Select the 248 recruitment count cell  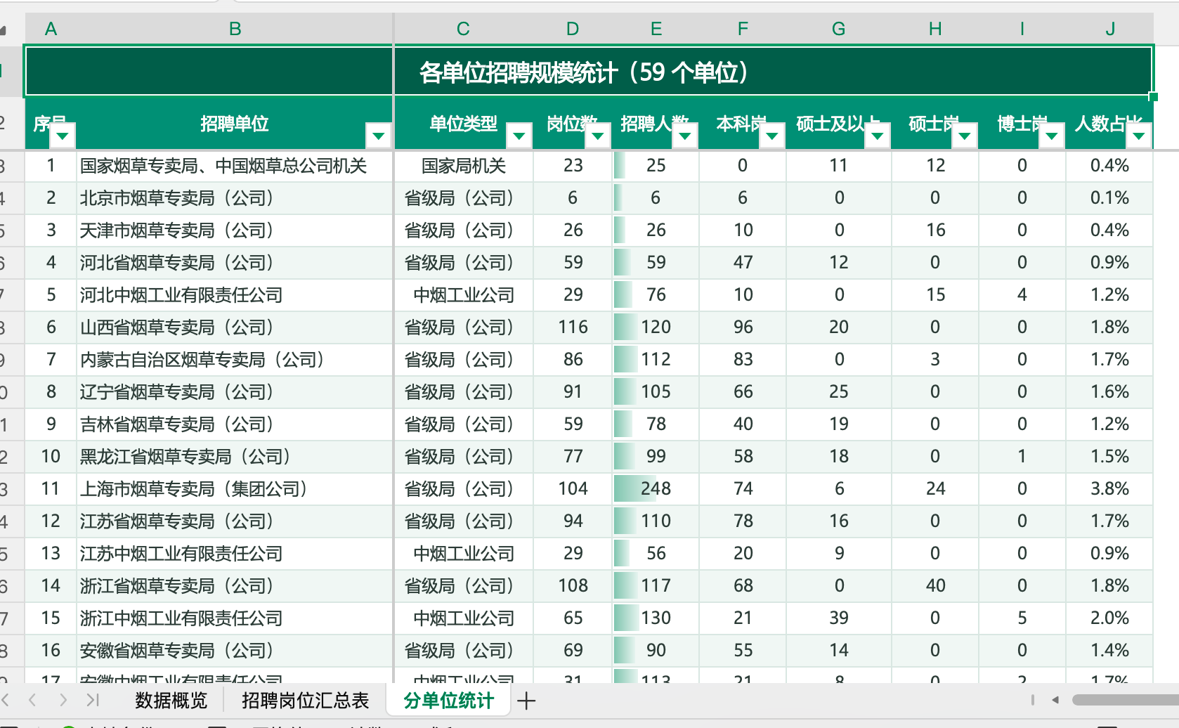(656, 489)
